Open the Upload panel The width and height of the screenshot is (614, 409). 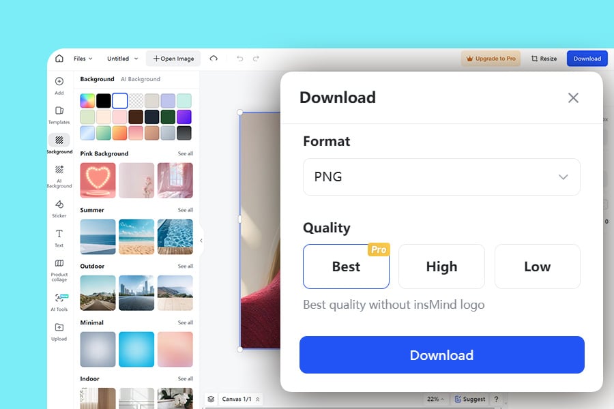(x=59, y=332)
